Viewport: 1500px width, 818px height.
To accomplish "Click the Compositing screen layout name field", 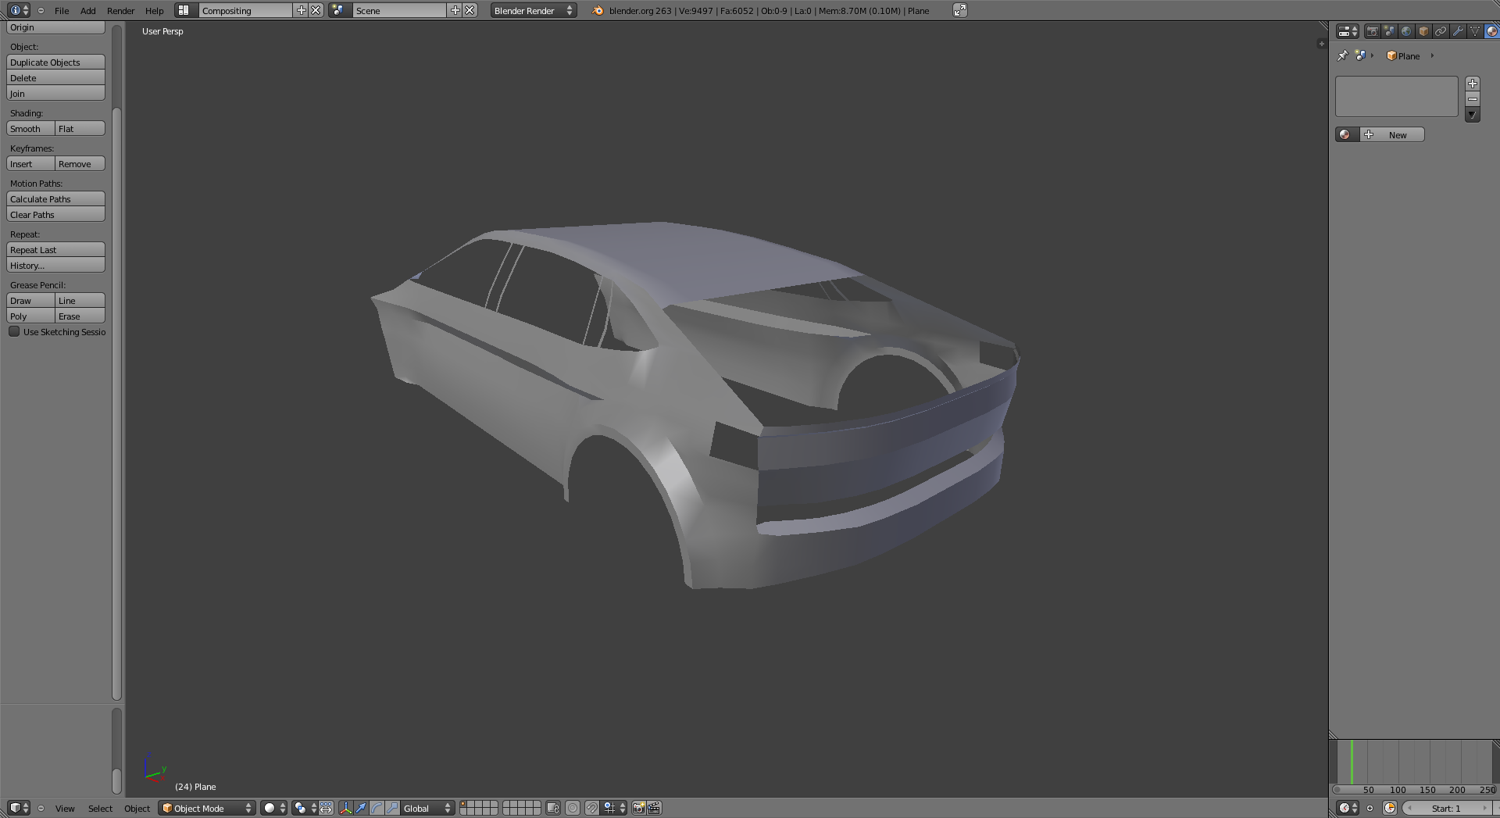I will click(245, 10).
